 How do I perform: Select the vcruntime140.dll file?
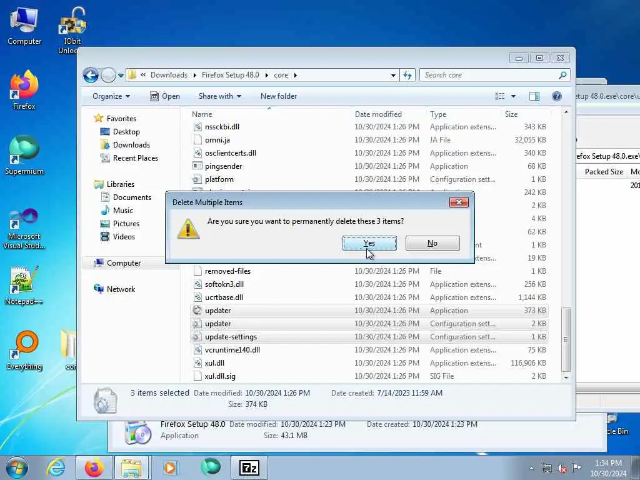[x=232, y=350]
